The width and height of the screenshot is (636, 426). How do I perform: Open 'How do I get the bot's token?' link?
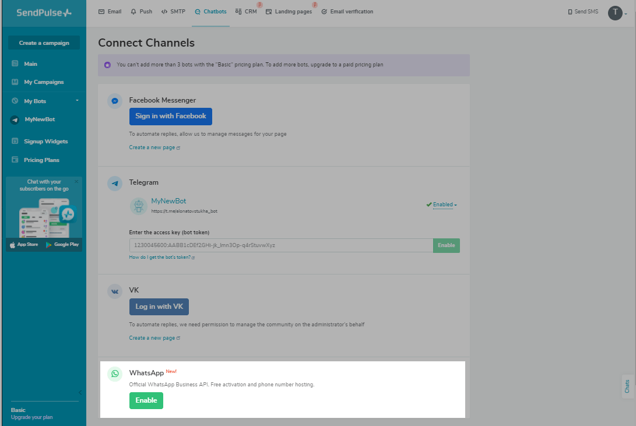pyautogui.click(x=161, y=257)
